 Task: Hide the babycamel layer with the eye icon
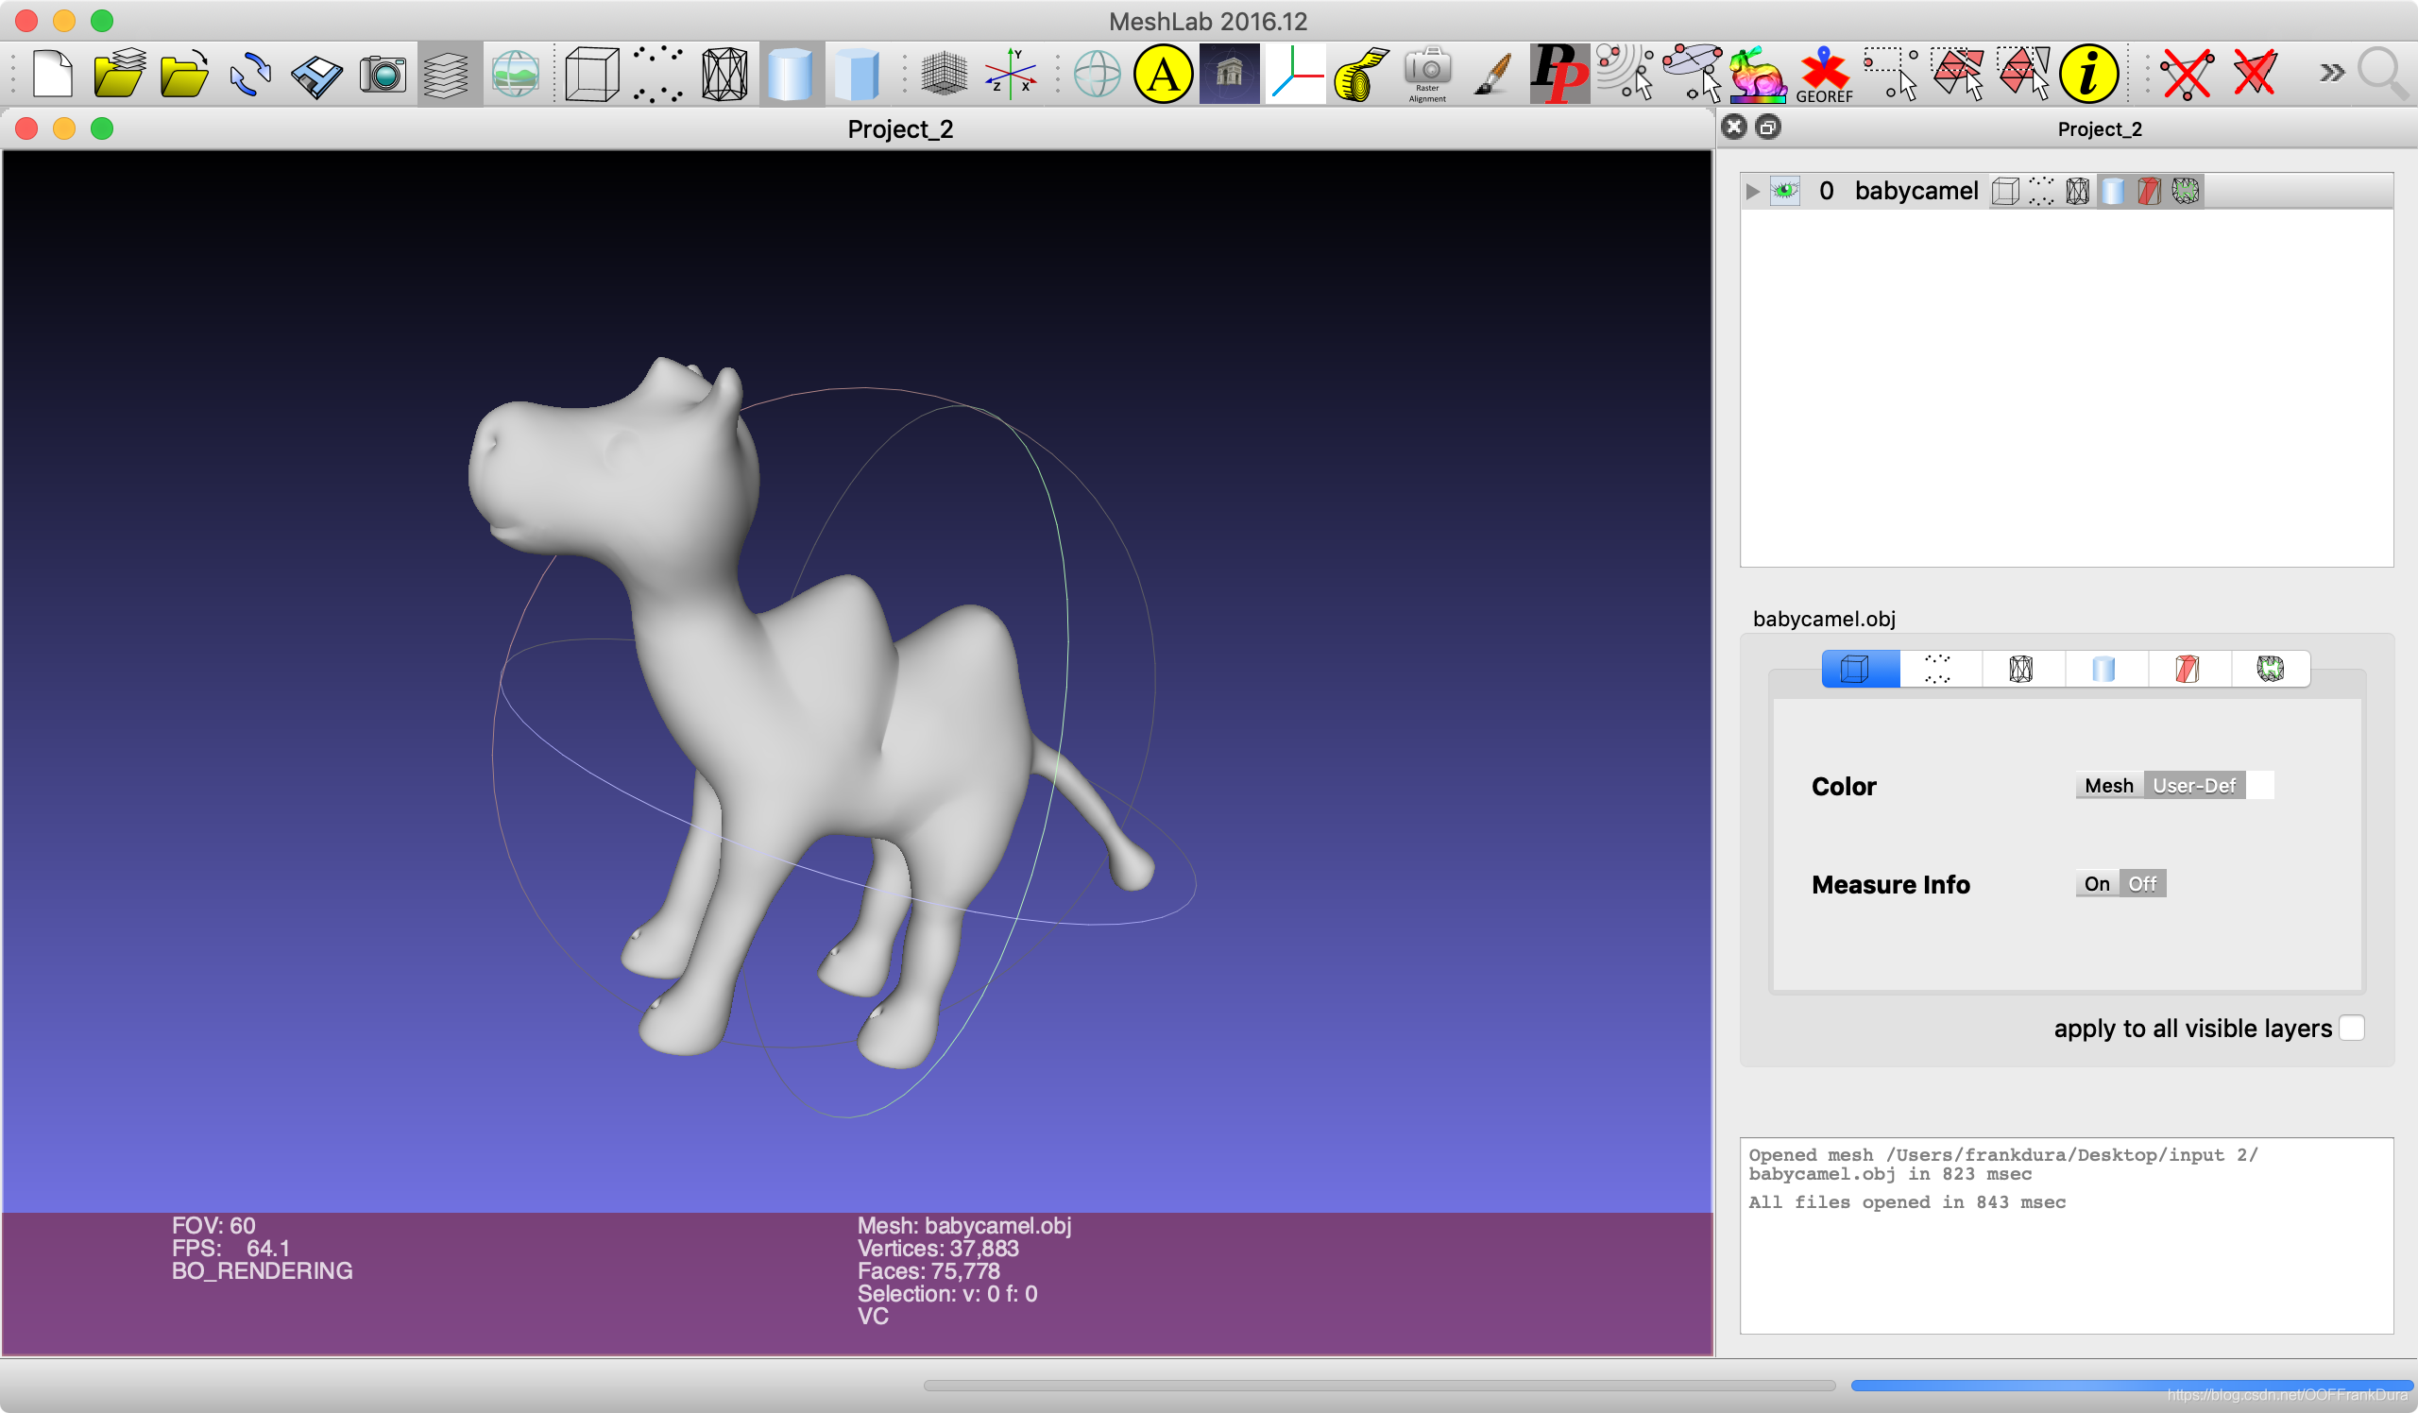pyautogui.click(x=1785, y=190)
